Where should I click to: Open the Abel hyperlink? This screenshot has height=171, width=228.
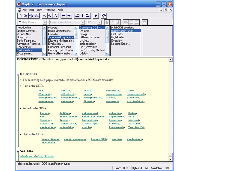click(41, 91)
